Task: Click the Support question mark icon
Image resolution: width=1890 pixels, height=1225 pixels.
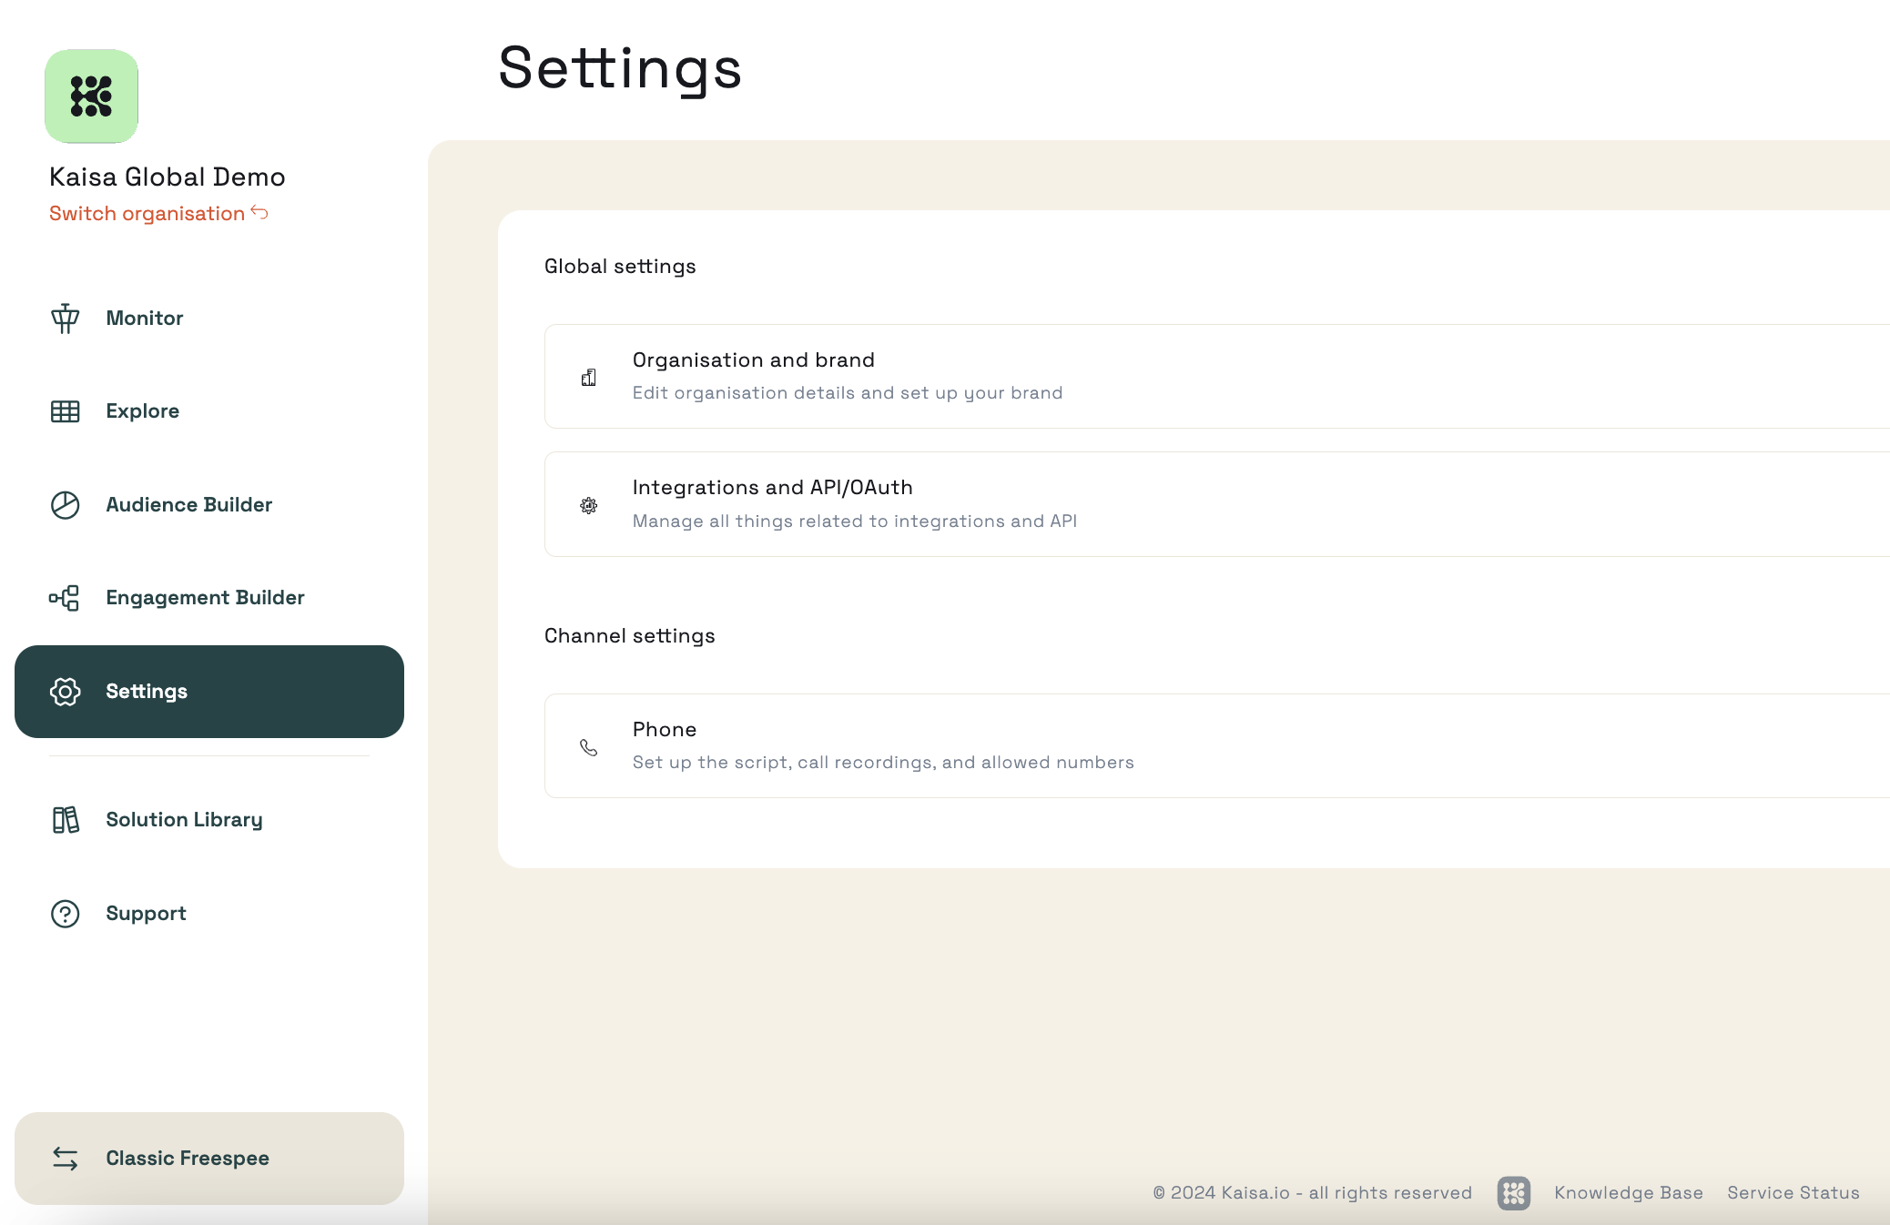Action: (66, 914)
